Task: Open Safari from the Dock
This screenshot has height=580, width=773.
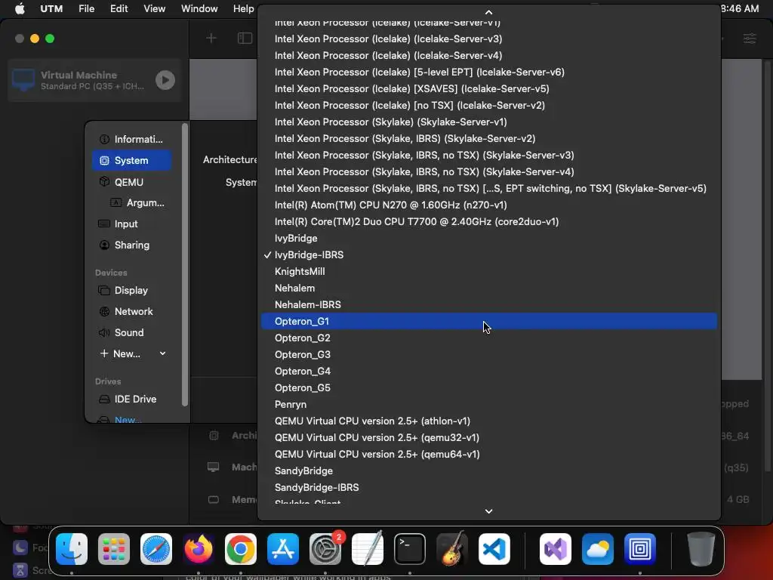Action: click(x=156, y=549)
